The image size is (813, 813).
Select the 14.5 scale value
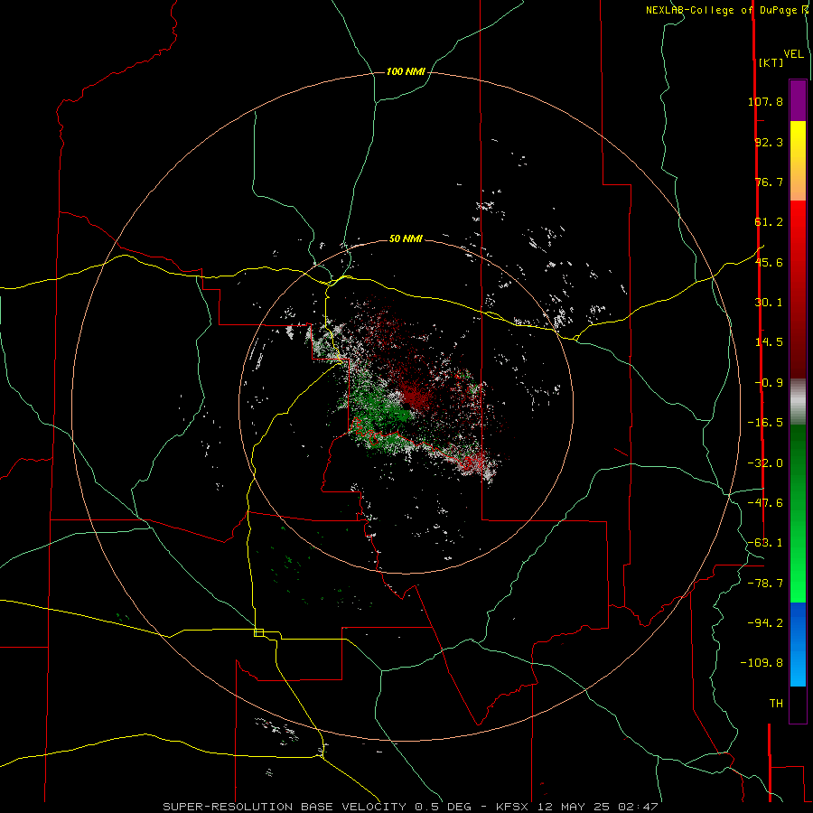[x=769, y=342]
